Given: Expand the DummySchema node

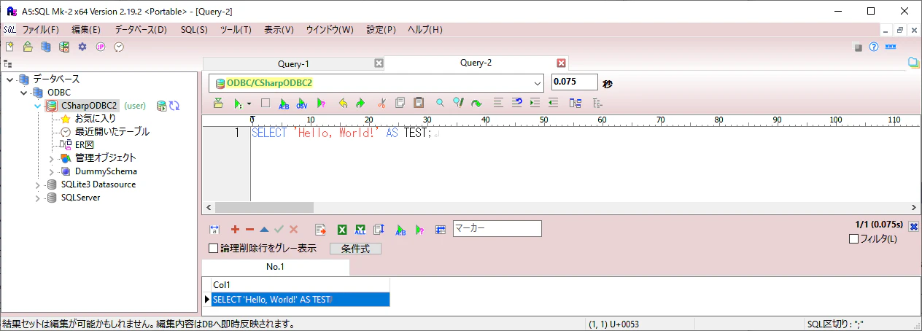Looking at the screenshot, I should pos(51,171).
